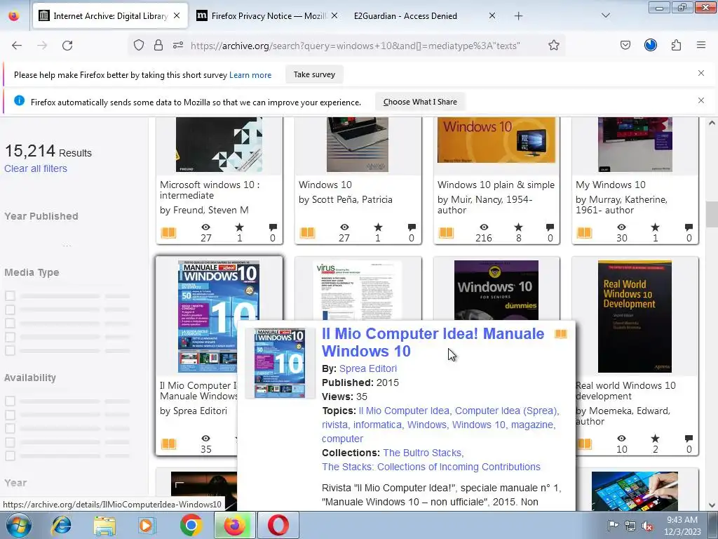The width and height of the screenshot is (718, 539).
Task: Open the Microsoft windows 10 : intermediate title
Action: 210,190
